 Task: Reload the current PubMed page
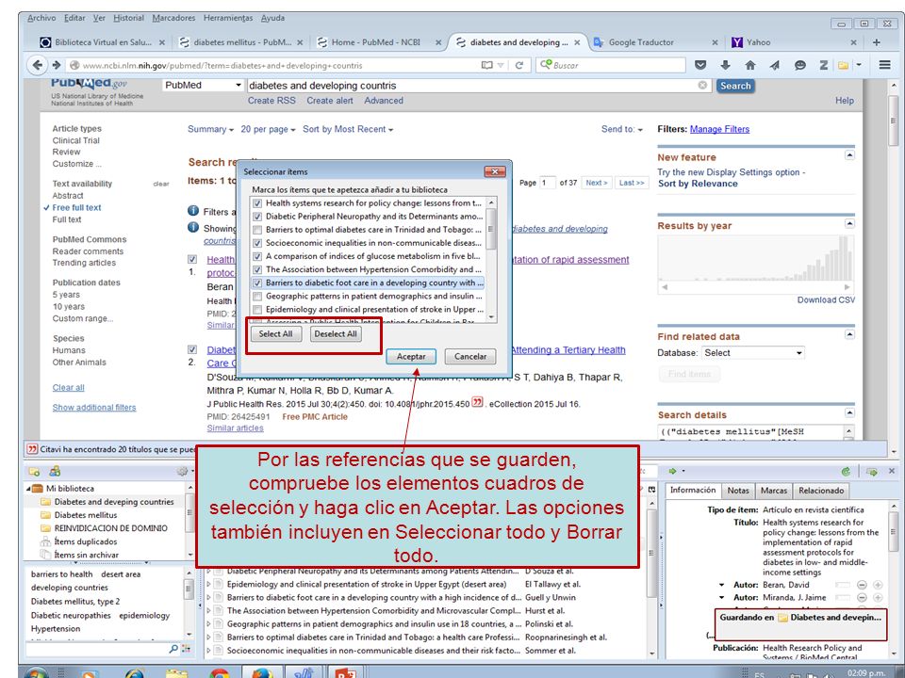[x=518, y=65]
